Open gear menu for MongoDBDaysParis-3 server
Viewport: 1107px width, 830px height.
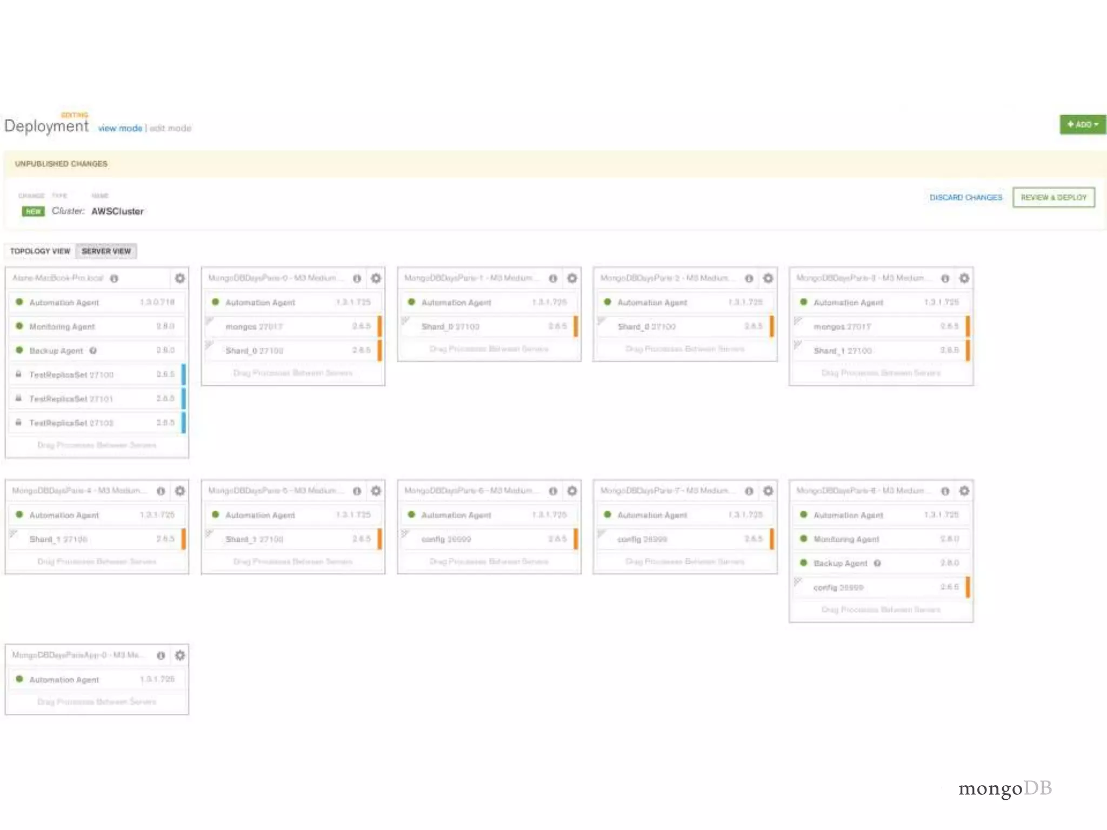(964, 278)
